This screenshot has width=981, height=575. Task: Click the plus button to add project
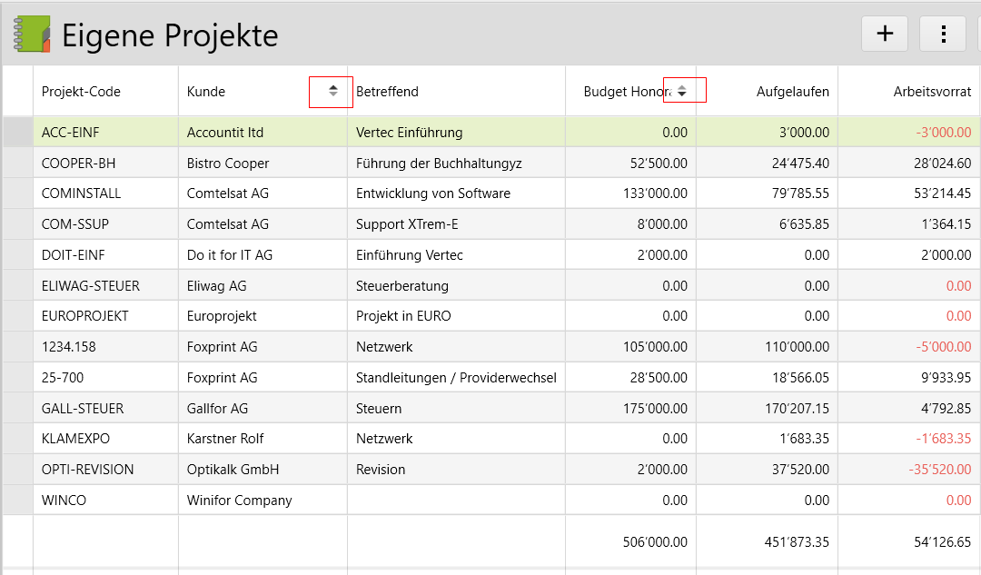click(x=885, y=34)
